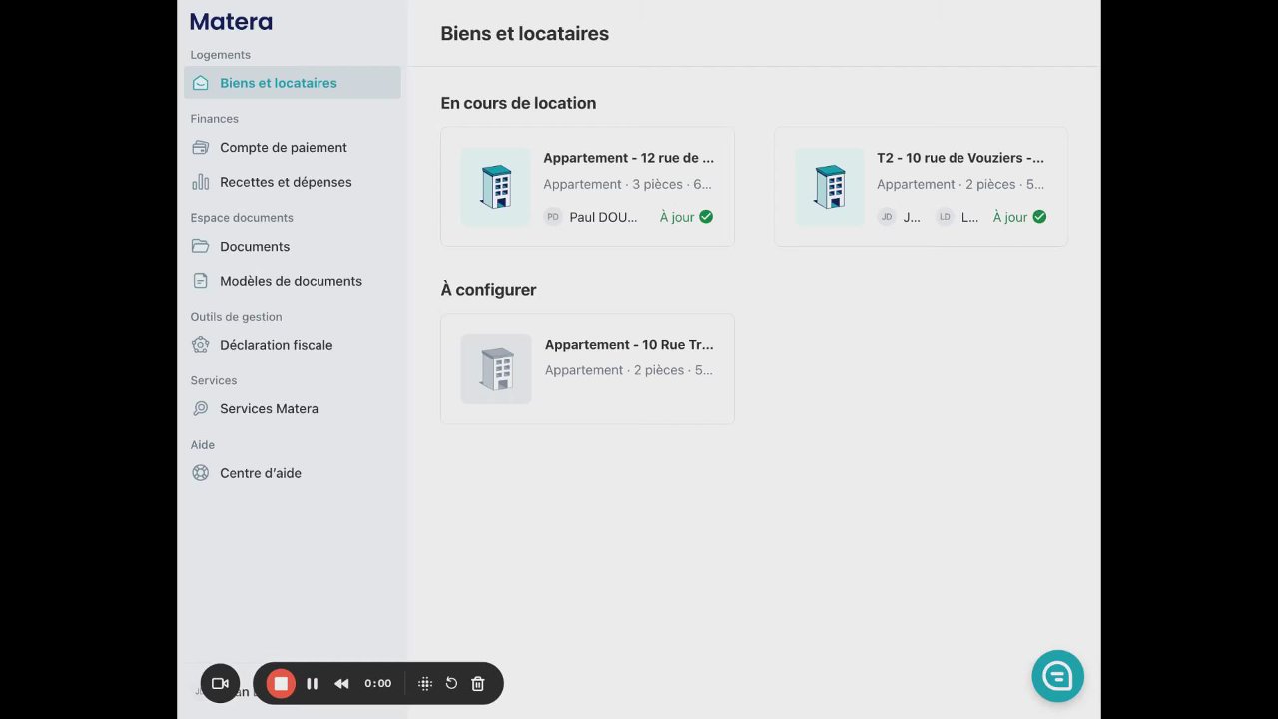Click green check icon on Vouziers card
The image size is (1278, 719).
point(1039,217)
